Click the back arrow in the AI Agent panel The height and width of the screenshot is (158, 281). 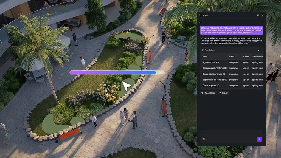(200, 22)
